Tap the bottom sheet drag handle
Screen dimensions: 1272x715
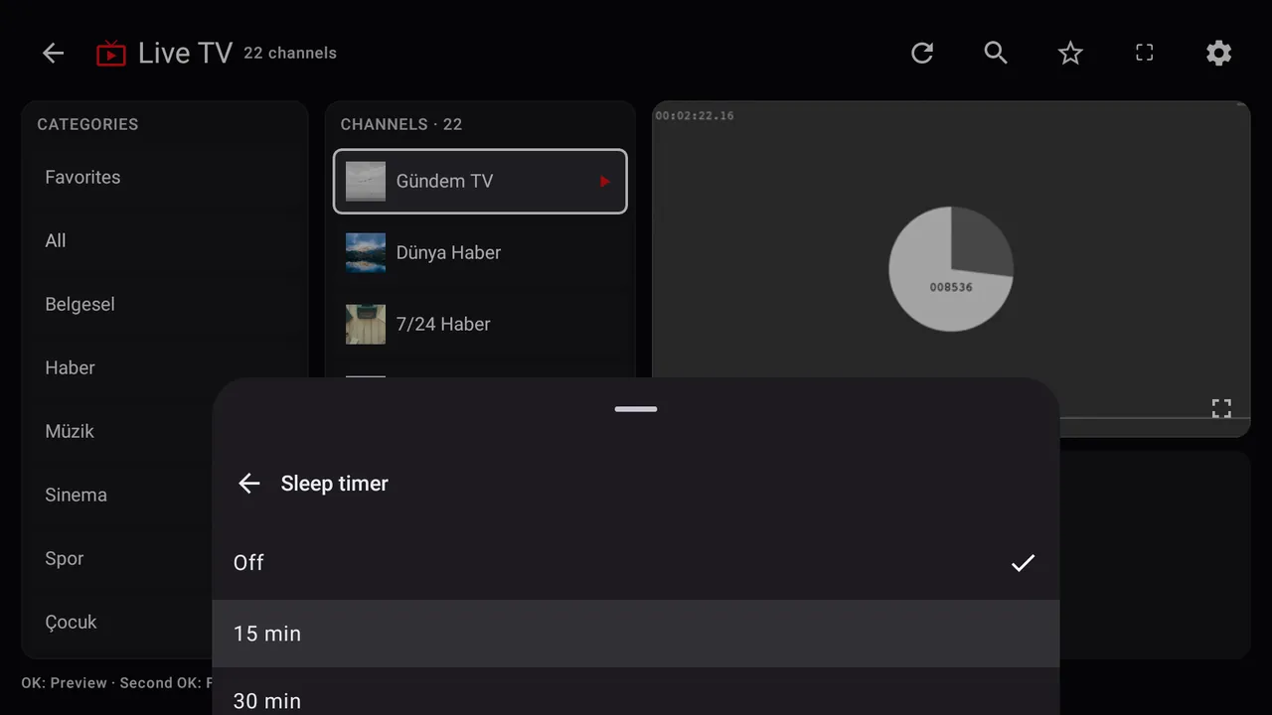tap(636, 409)
